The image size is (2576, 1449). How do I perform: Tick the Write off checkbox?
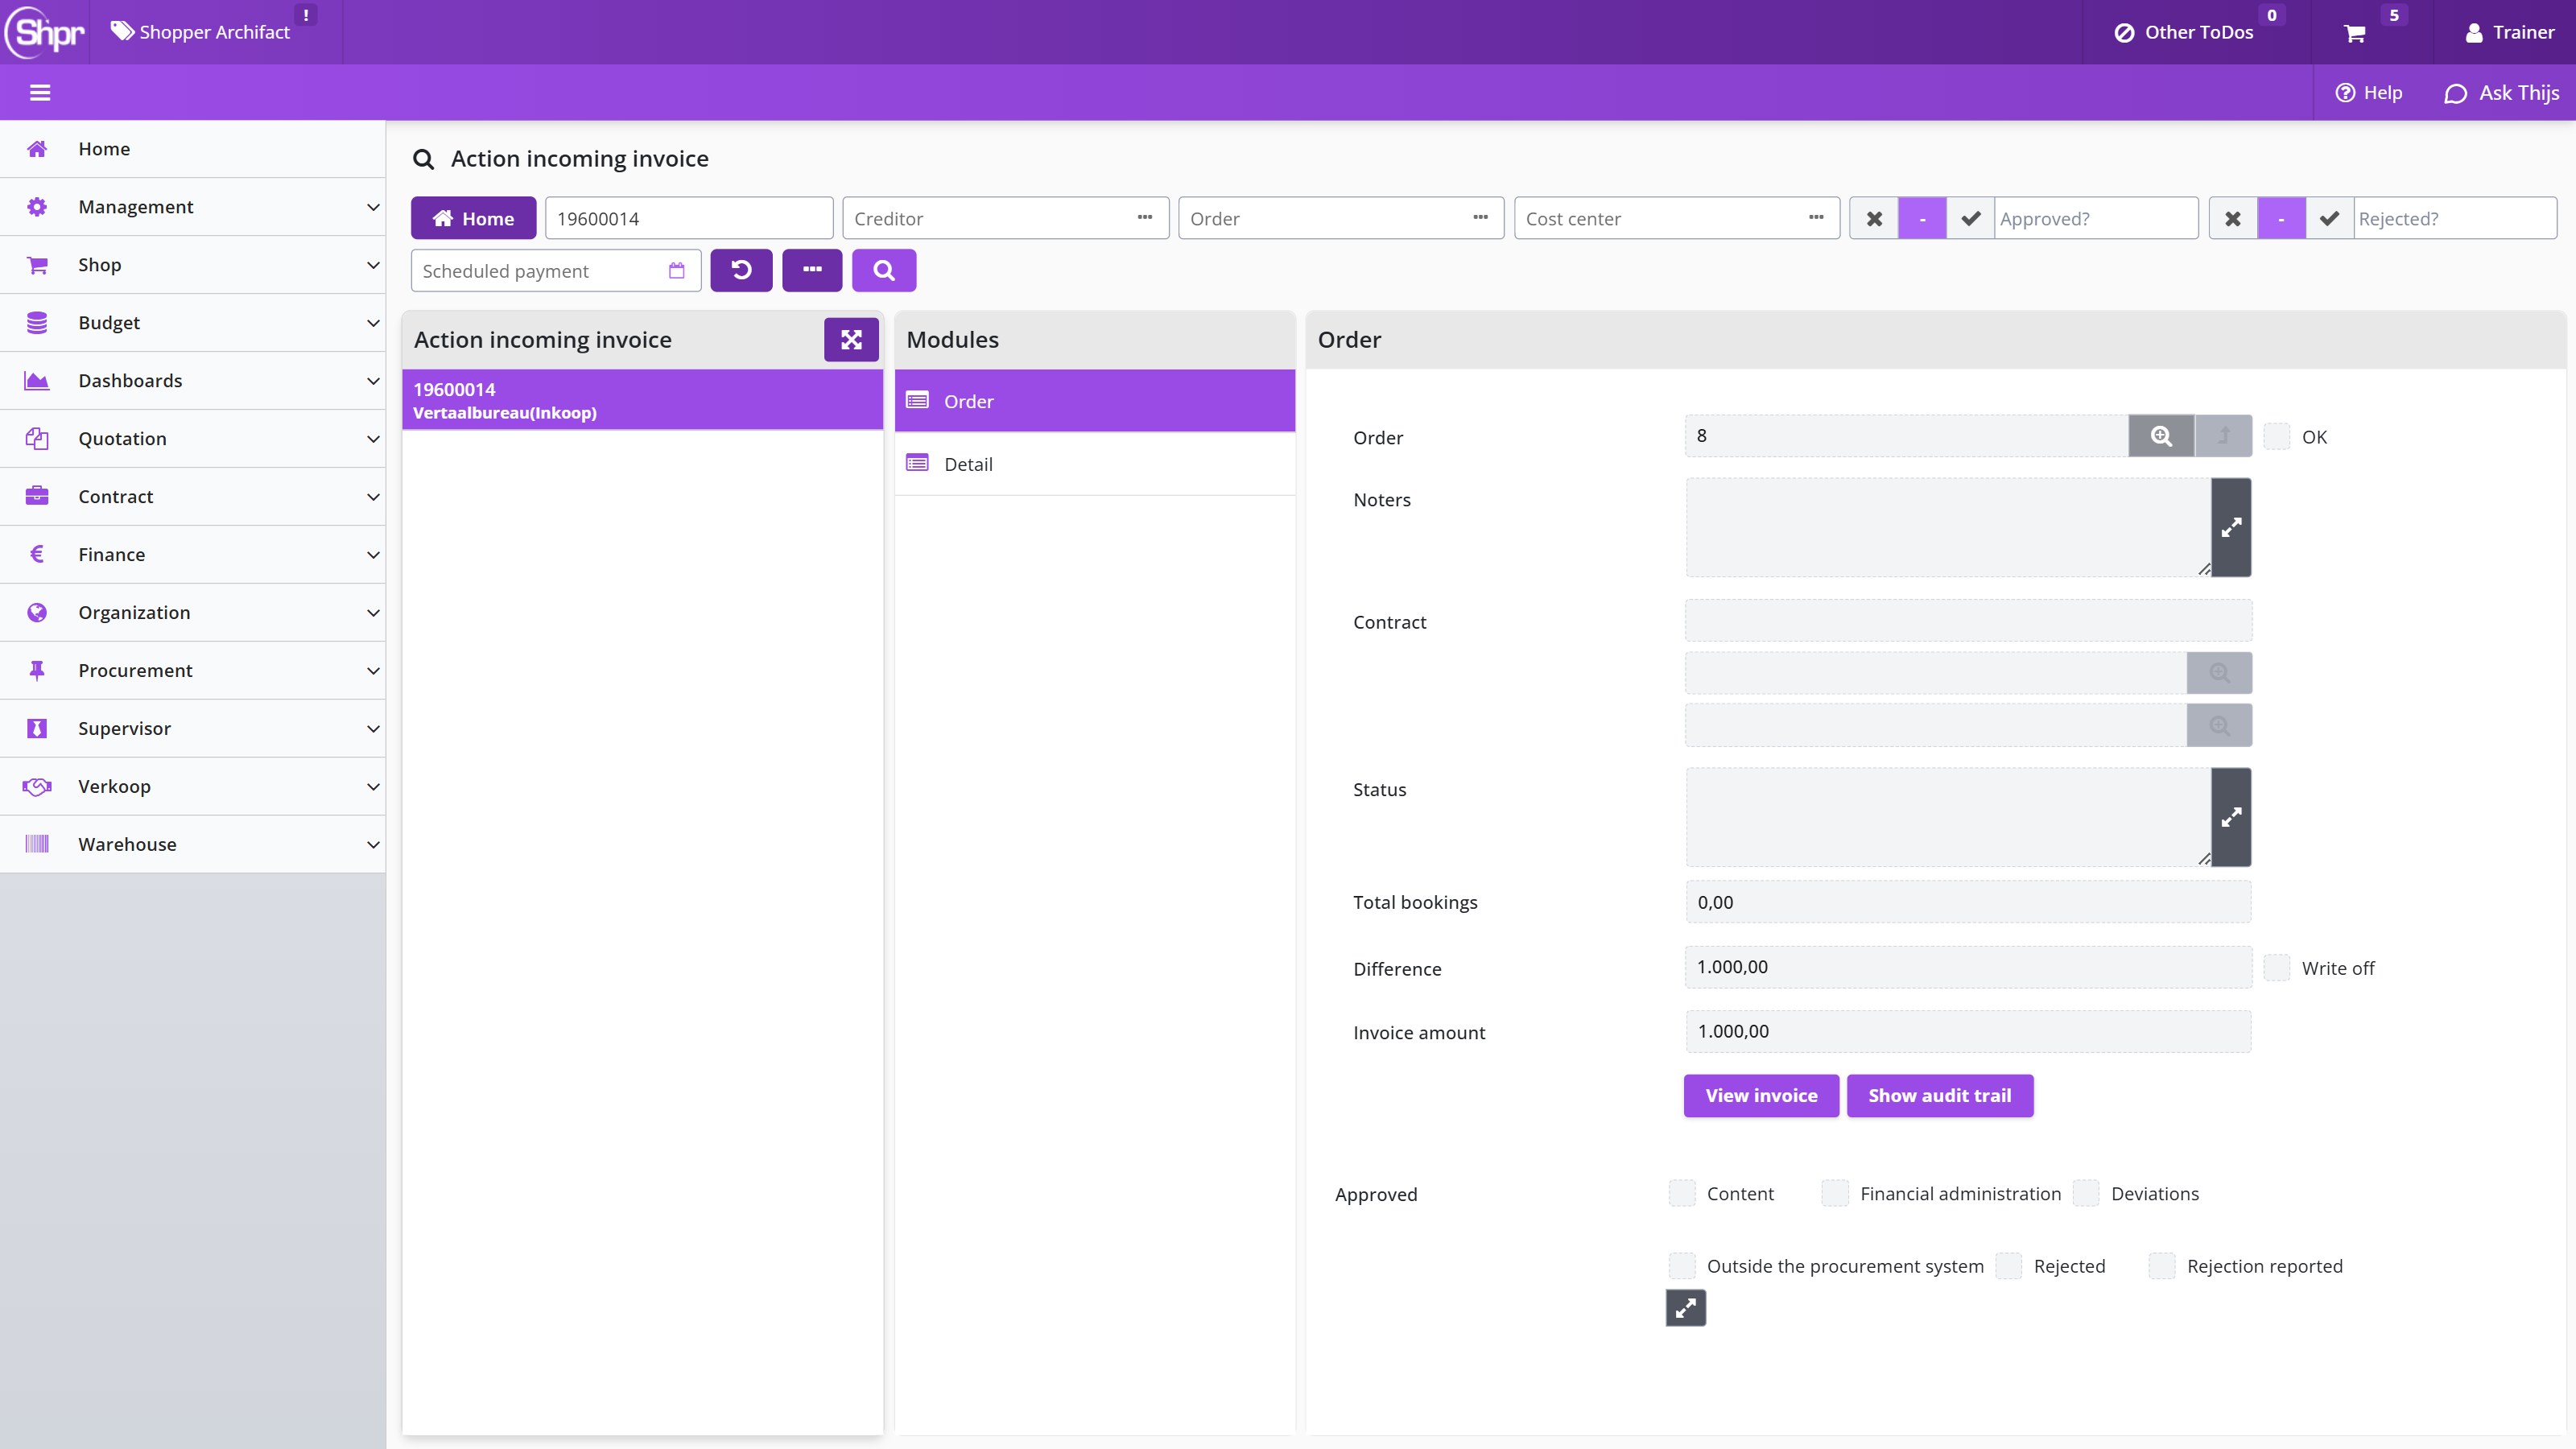point(2277,967)
